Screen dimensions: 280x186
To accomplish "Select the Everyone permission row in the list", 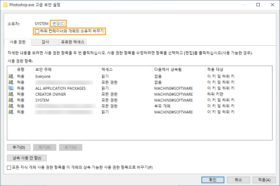I will pos(63,77).
